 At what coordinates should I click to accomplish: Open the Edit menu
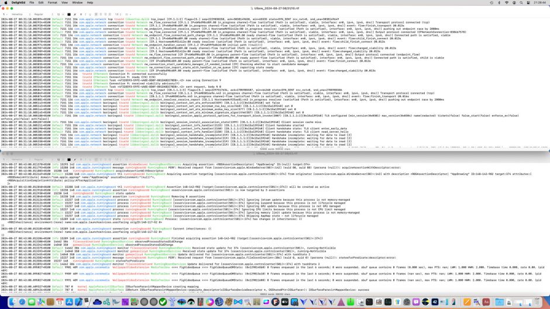coord(41,2)
